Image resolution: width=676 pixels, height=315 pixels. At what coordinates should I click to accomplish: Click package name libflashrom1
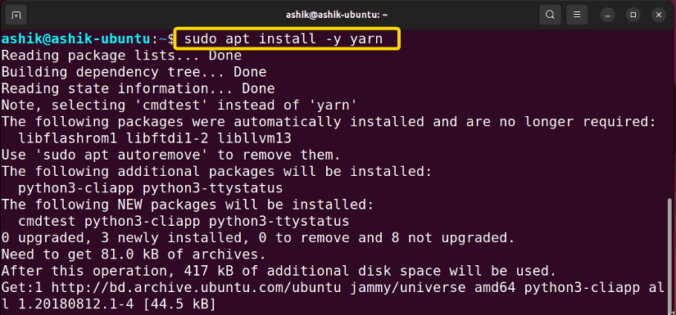[x=68, y=138]
